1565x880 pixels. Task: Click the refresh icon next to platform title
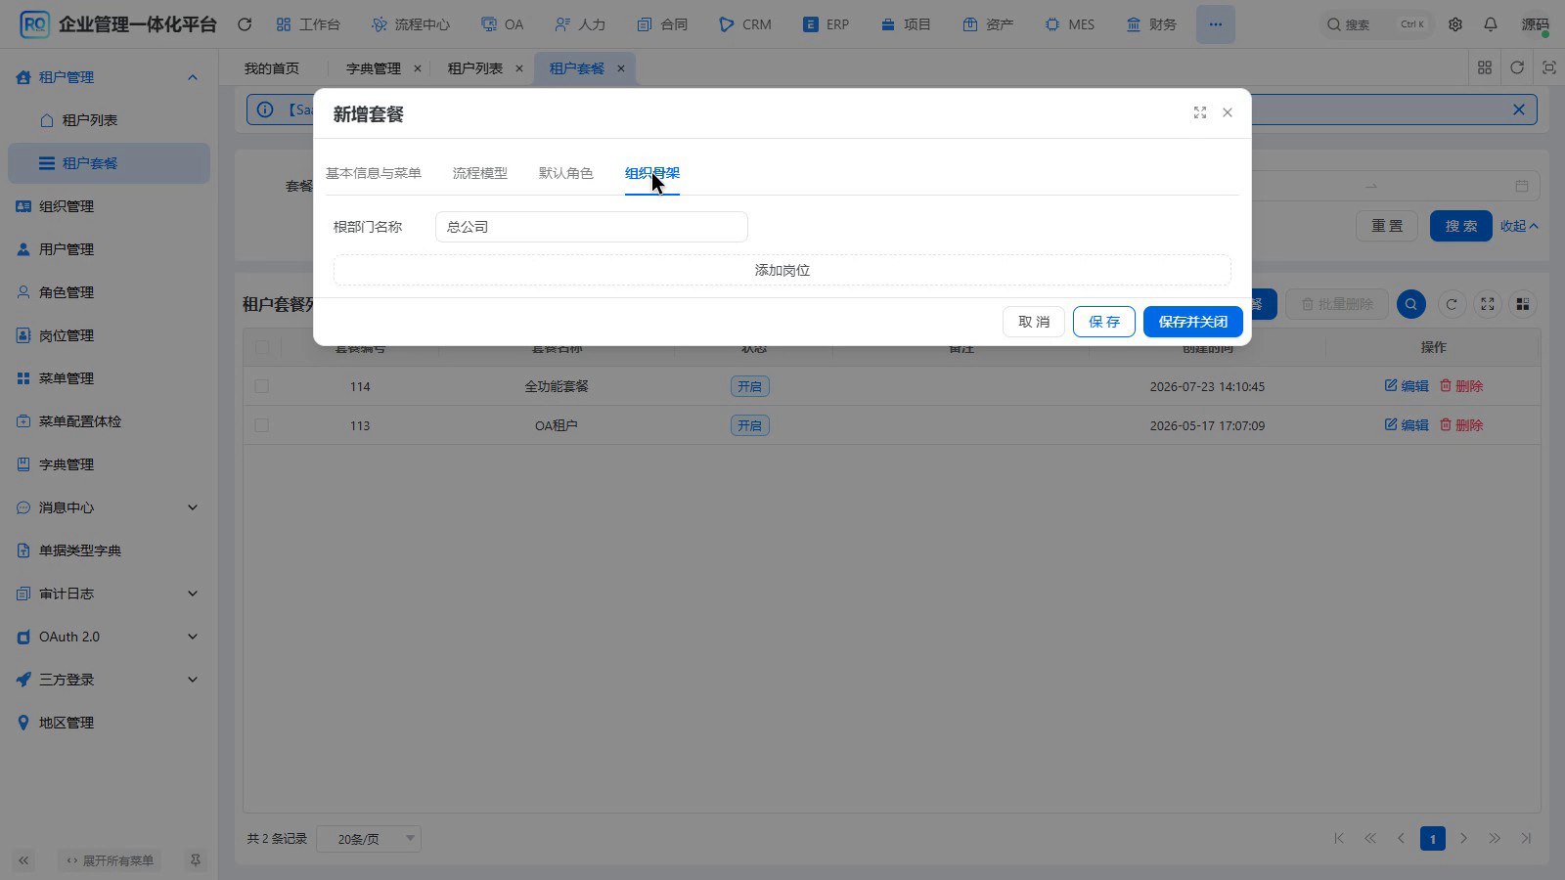pos(245,24)
